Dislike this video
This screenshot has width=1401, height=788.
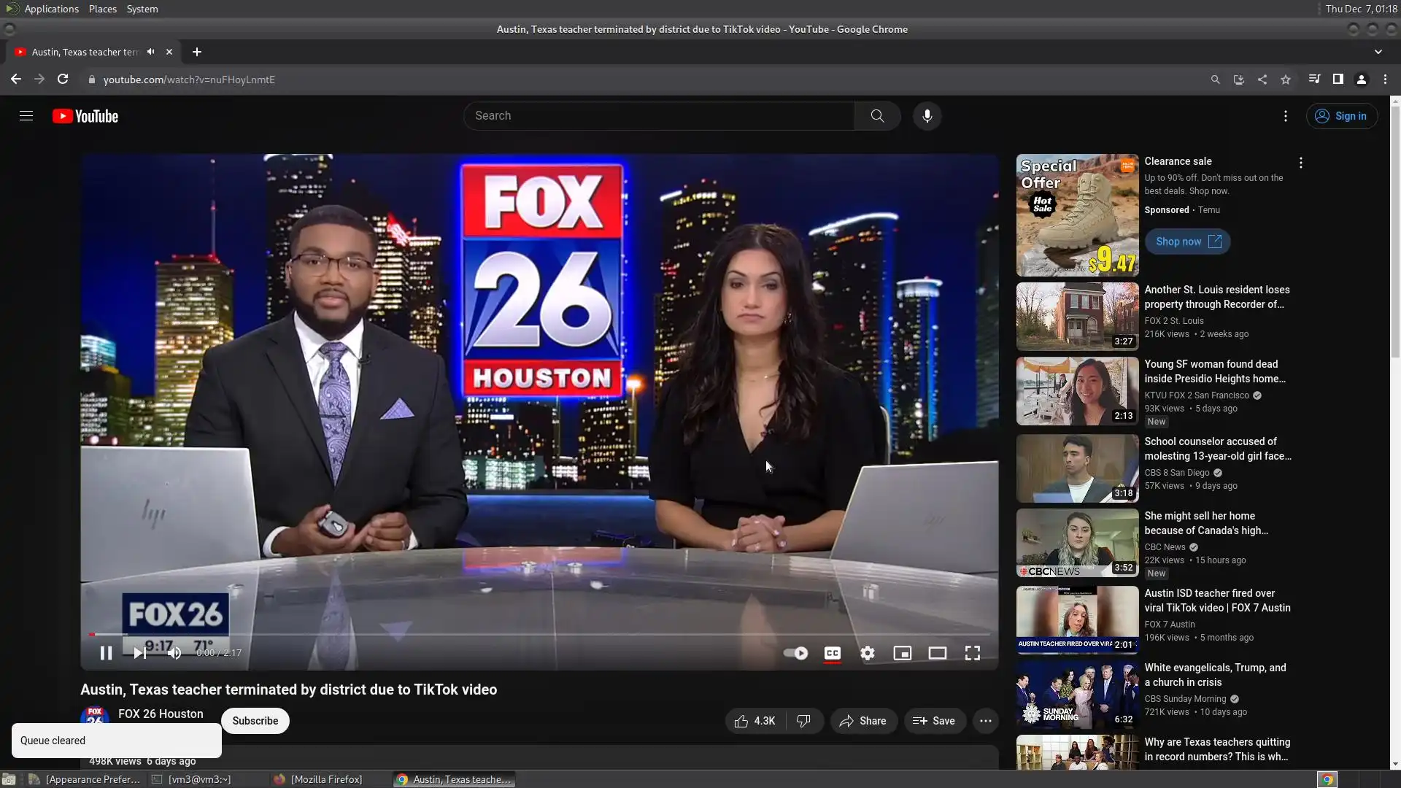coord(803,721)
